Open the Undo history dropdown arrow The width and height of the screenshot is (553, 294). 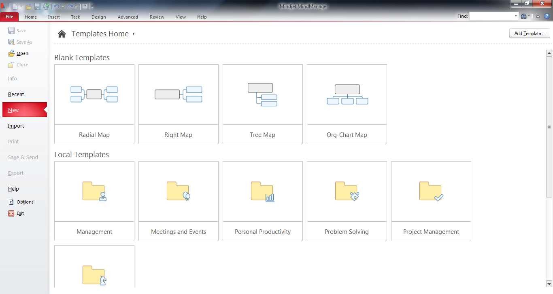point(63,6)
